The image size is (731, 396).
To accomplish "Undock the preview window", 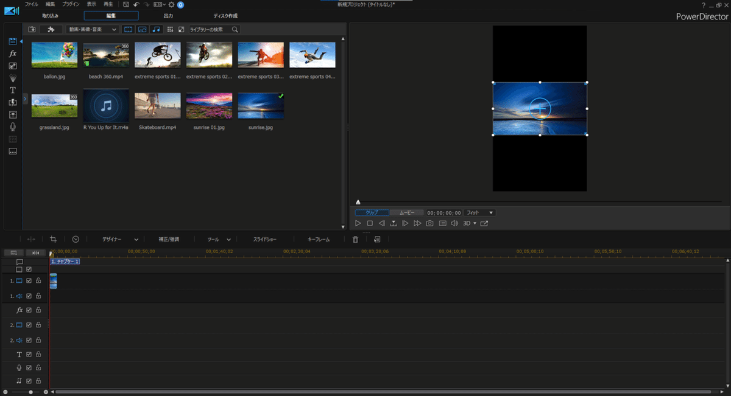I will [484, 224].
